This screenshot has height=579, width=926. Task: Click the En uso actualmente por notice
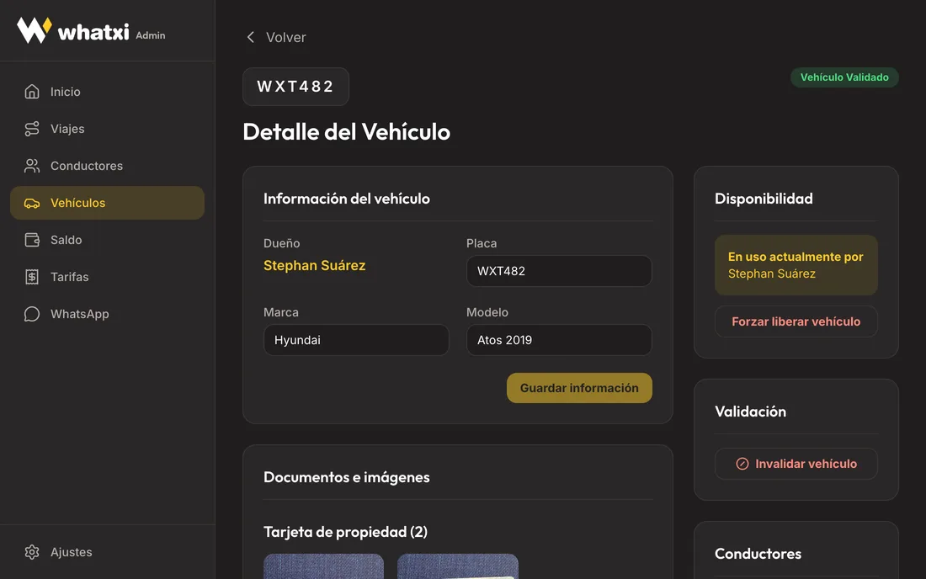796,265
